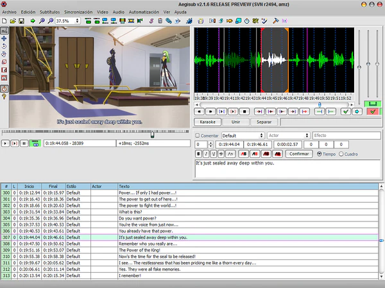
Task: Toggle the Comentar checkbox
Action: tap(198, 136)
